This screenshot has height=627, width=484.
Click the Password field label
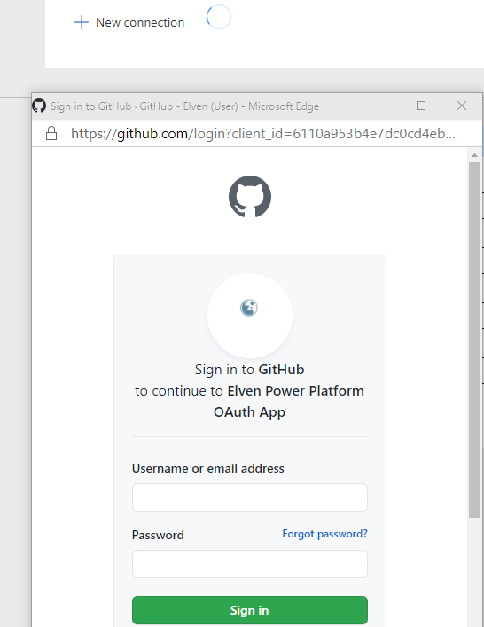pyautogui.click(x=158, y=535)
